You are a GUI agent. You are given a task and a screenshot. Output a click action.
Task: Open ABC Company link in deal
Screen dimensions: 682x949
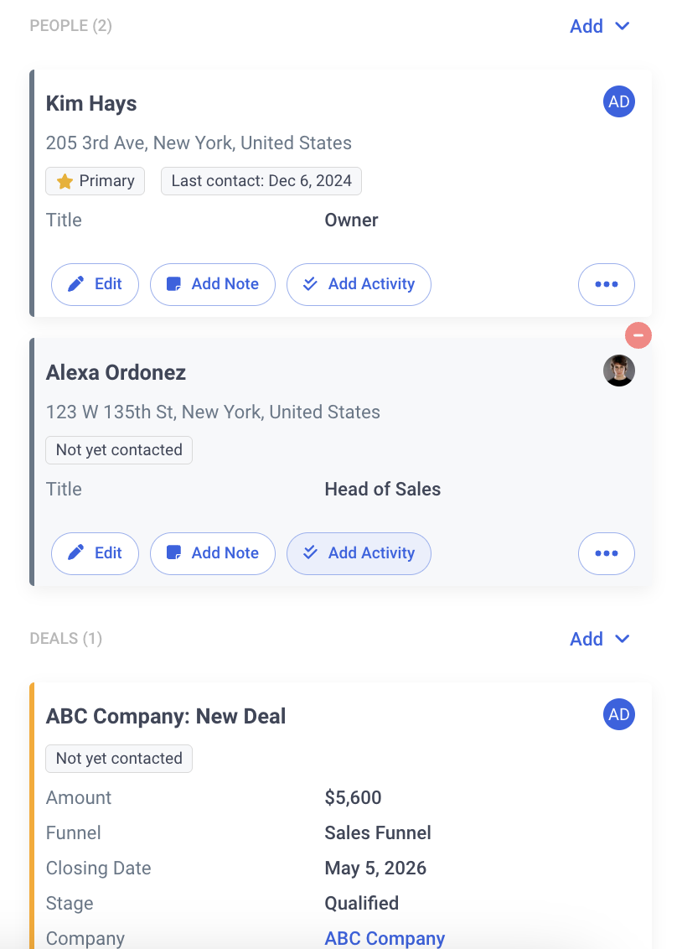click(x=385, y=938)
